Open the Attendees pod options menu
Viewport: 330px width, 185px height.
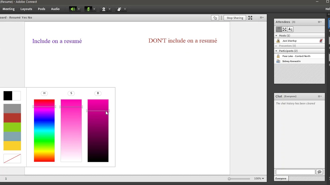[320, 22]
